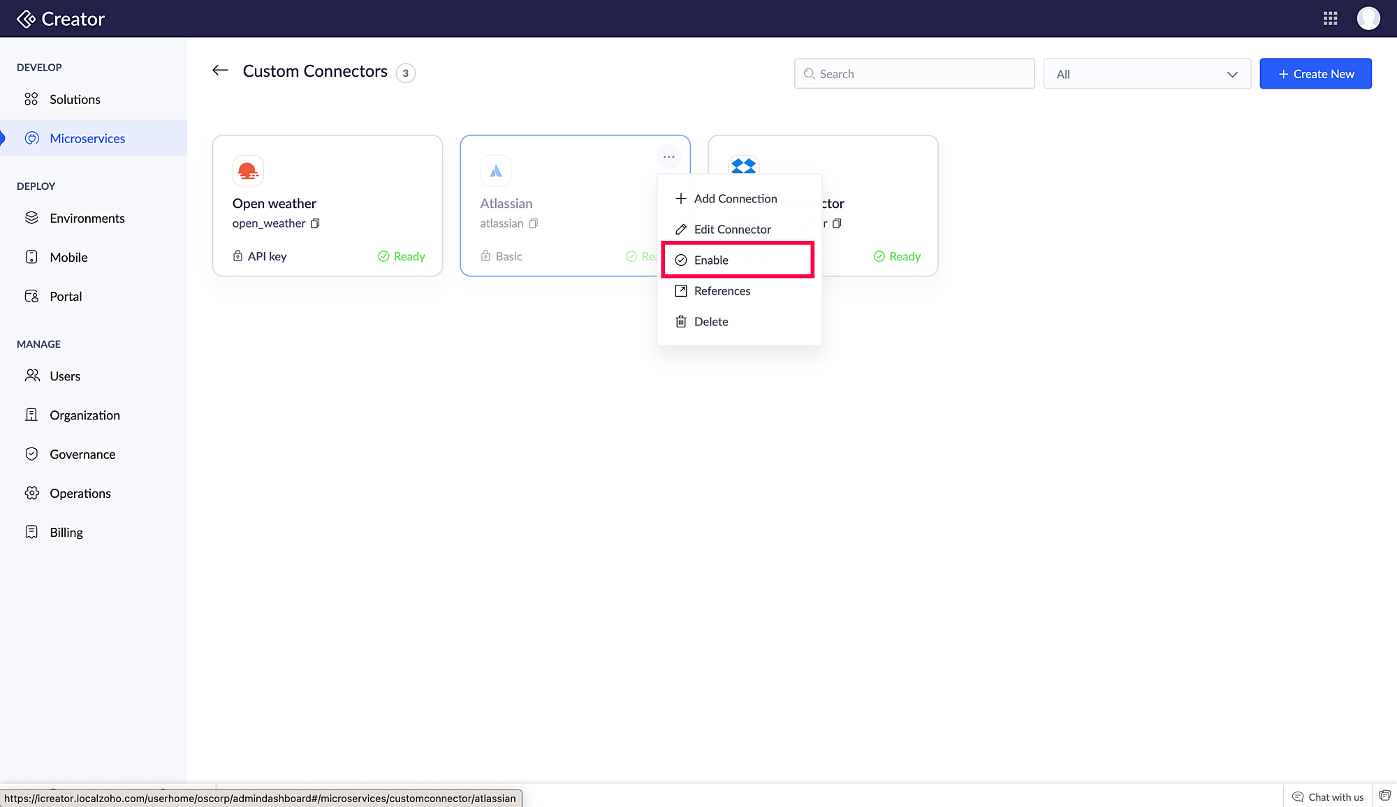Select Add Connection menu option
Screen dimensions: 1397x807
[735, 199]
